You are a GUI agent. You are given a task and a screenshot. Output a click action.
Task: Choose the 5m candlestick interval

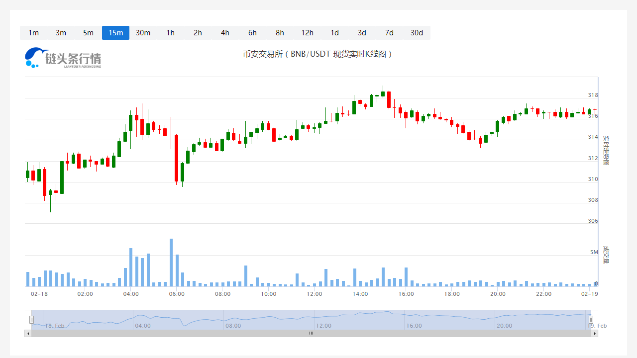88,33
